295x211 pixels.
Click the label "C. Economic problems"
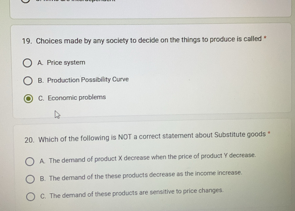72,97
